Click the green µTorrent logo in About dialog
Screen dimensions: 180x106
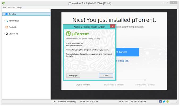click(68, 34)
